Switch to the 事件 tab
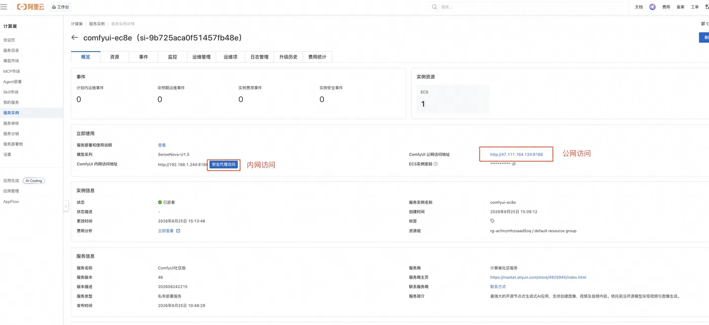This screenshot has width=709, height=325. pyautogui.click(x=143, y=57)
